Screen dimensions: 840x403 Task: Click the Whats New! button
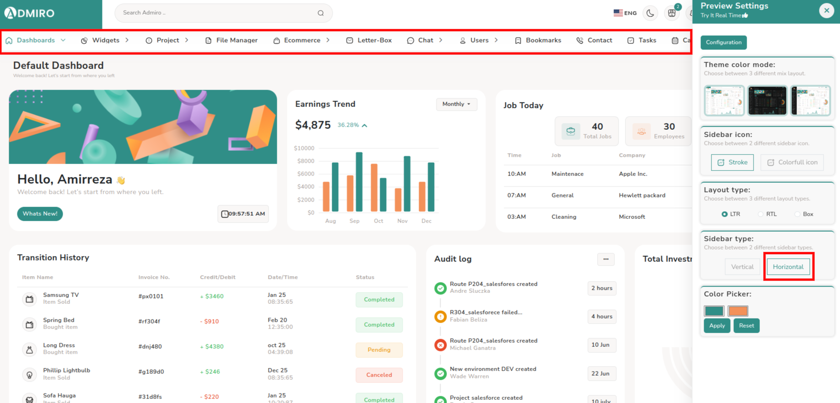tap(40, 214)
